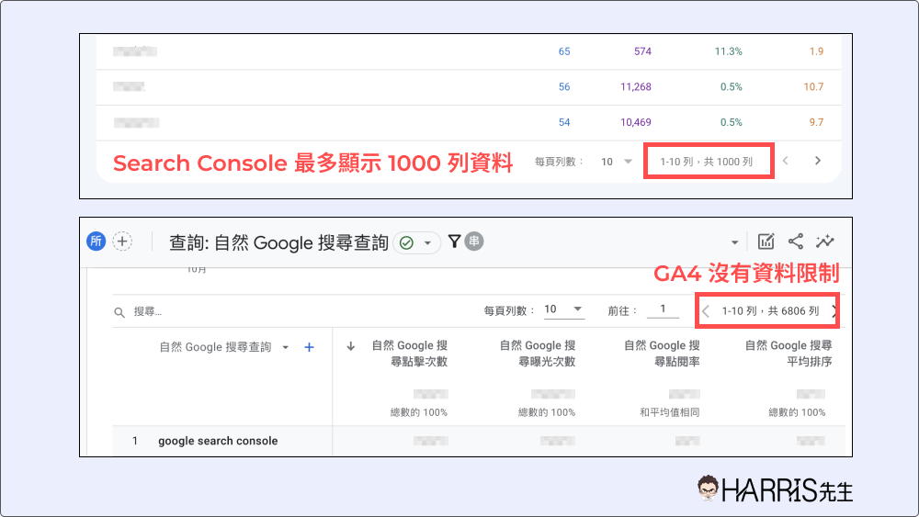This screenshot has height=517, width=919.
Task: Go to next page in Search Console
Action: 818,161
